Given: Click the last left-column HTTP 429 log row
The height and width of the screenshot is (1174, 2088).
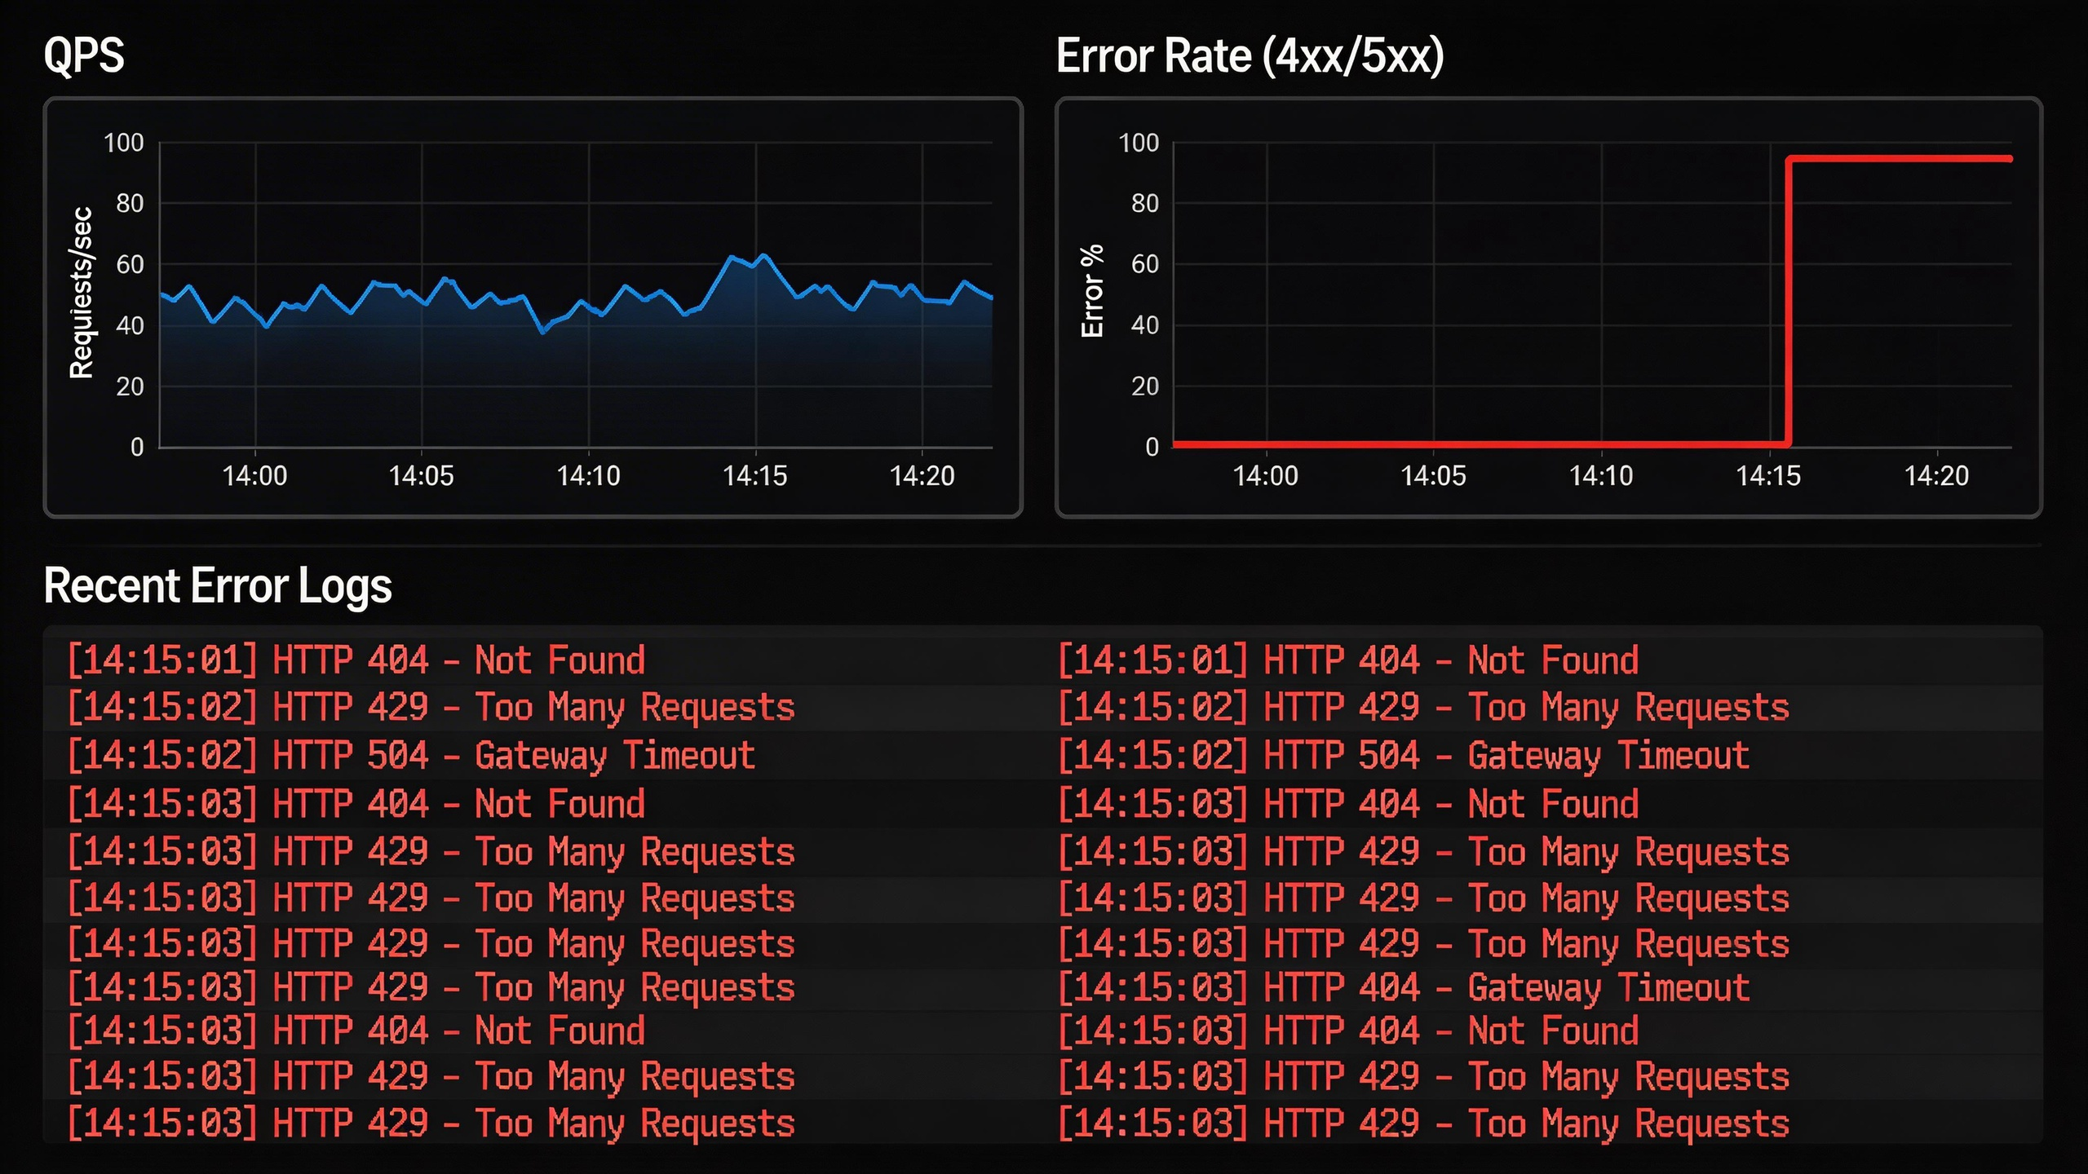Looking at the screenshot, I should coord(430,1123).
